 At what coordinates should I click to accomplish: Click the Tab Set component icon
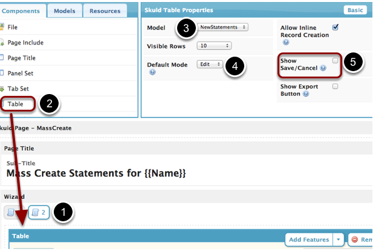(x=2, y=89)
